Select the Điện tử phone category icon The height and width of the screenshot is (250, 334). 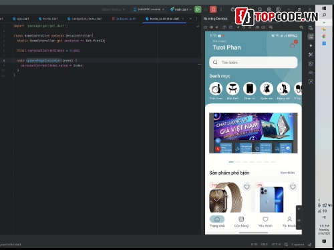pos(250,89)
